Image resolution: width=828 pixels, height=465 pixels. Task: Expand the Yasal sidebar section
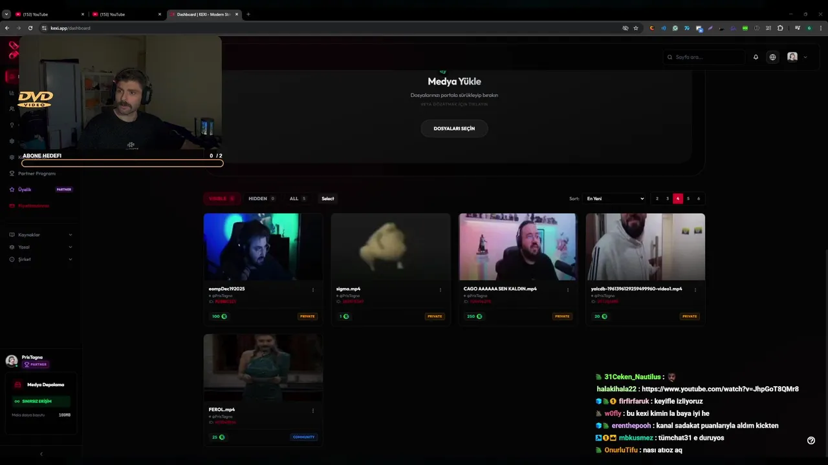(x=41, y=247)
